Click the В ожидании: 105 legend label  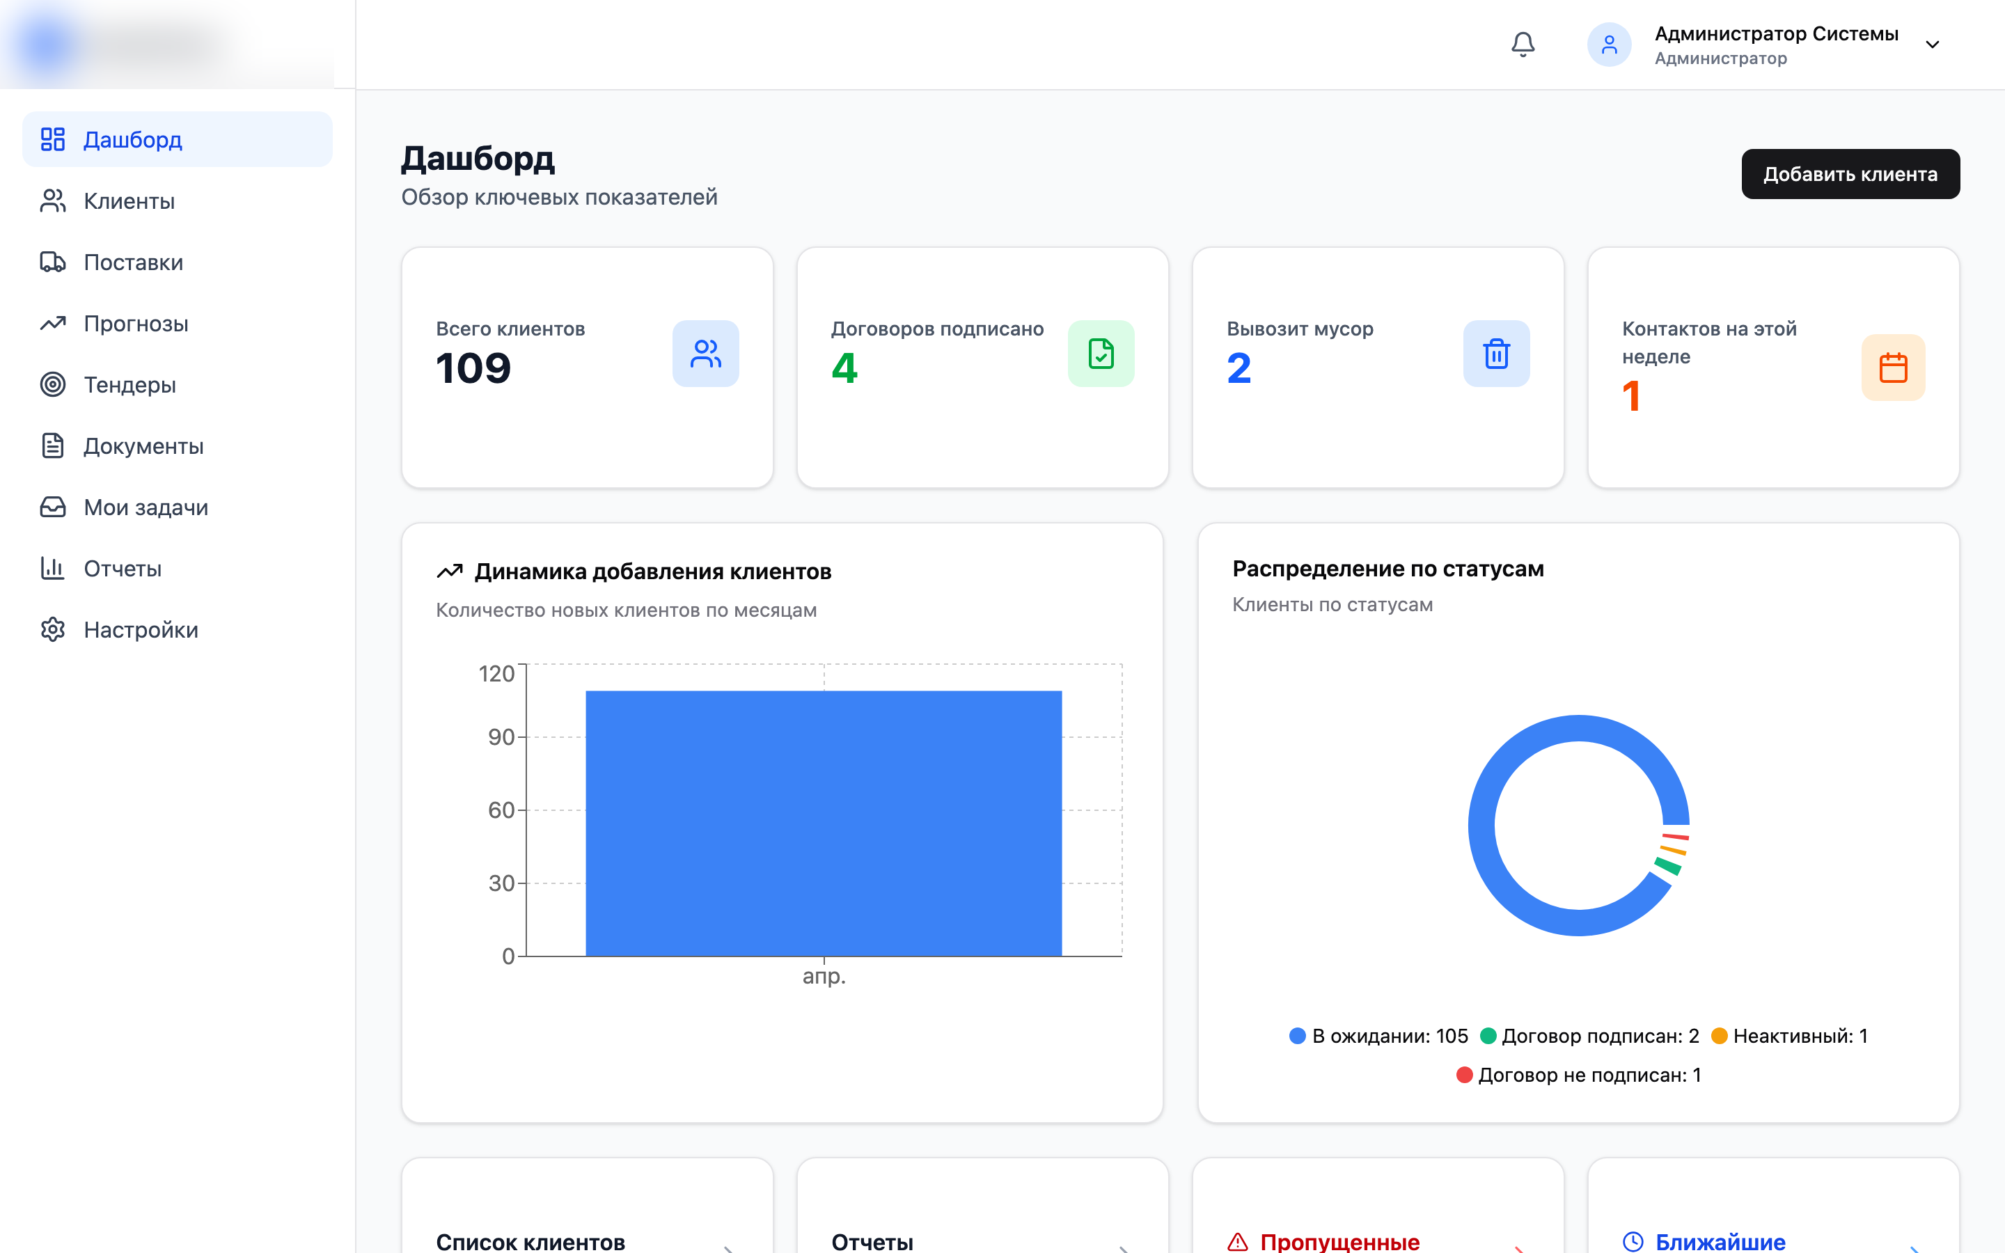click(1390, 1036)
